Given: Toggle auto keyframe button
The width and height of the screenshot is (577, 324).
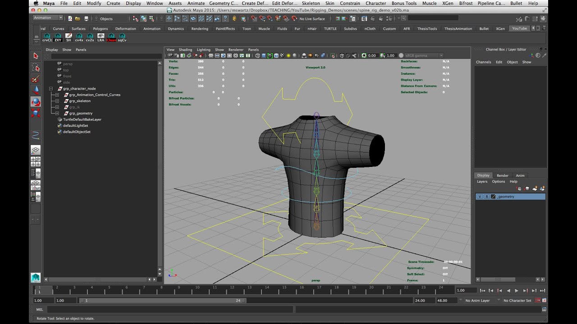Looking at the screenshot, I should tap(537, 301).
